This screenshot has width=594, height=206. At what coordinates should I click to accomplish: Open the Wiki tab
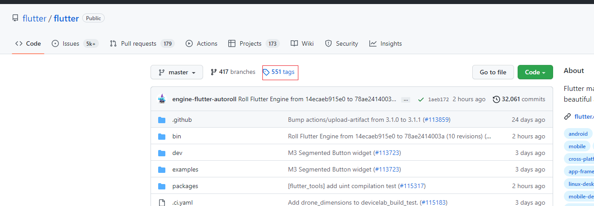tap(302, 43)
